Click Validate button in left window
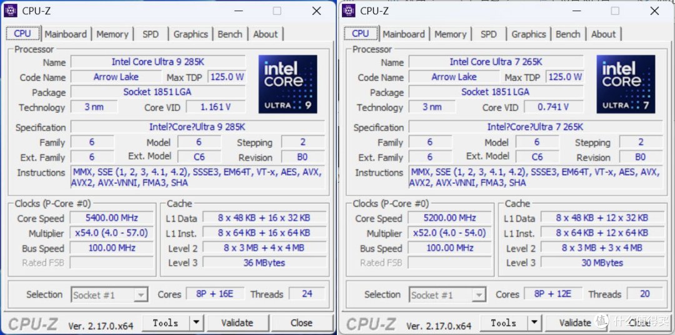The width and height of the screenshot is (675, 335). [237, 323]
